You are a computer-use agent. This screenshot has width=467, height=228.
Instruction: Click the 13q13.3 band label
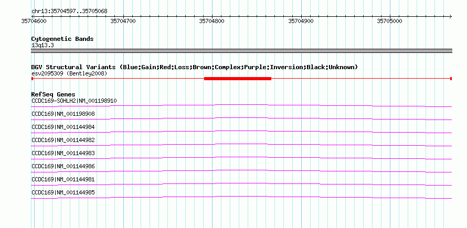click(x=43, y=46)
